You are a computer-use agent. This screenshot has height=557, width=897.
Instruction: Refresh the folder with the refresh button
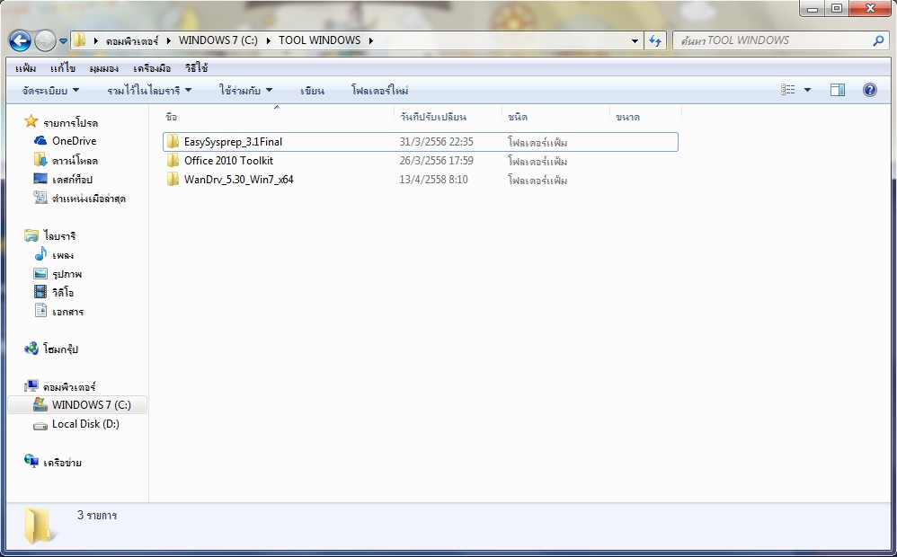655,40
